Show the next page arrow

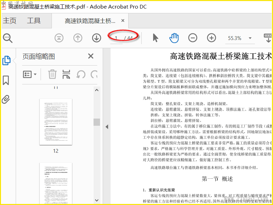pos(97,38)
